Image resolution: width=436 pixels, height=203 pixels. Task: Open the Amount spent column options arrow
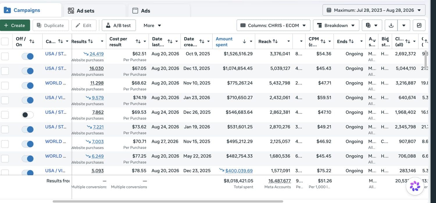pos(252,42)
